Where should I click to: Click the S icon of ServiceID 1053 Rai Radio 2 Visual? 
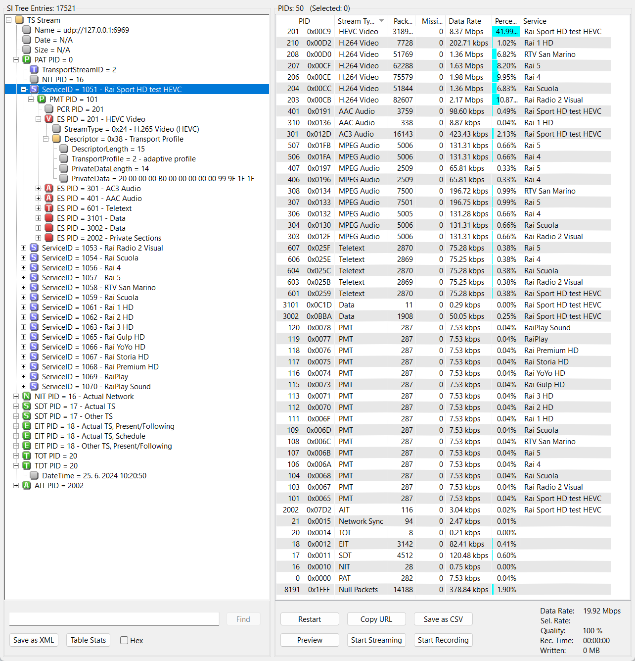point(34,248)
